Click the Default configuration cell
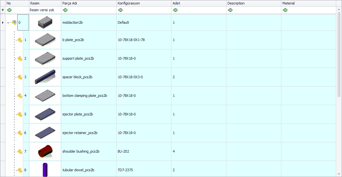342x177 pixels. click(144, 22)
